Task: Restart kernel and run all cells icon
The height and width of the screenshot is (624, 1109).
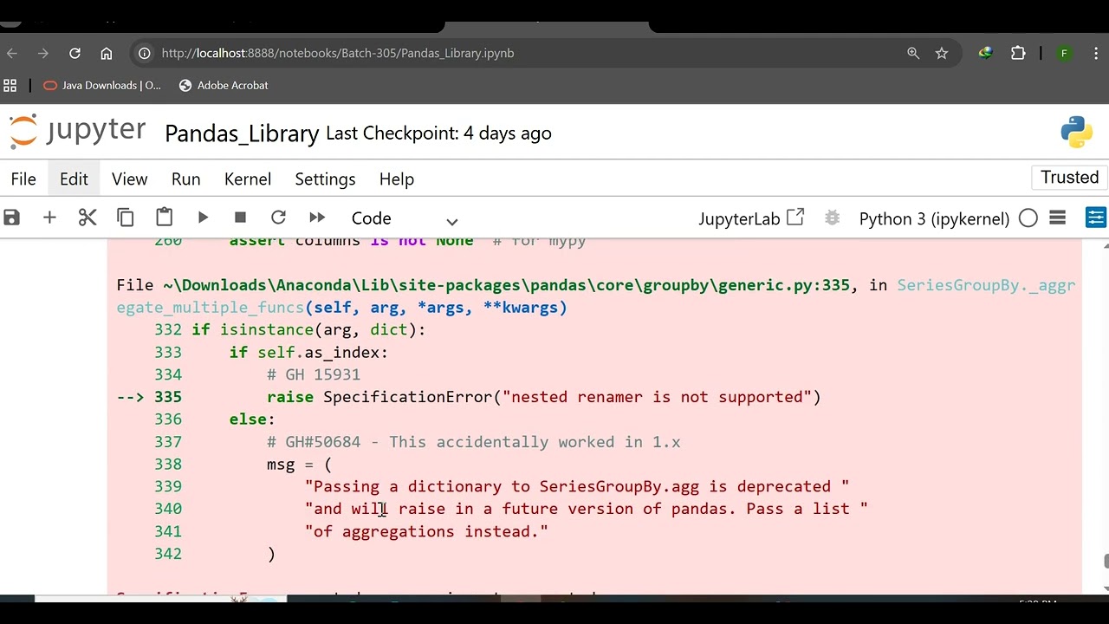Action: (317, 218)
